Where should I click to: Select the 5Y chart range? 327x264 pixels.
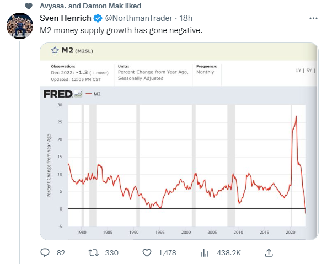tap(309, 71)
